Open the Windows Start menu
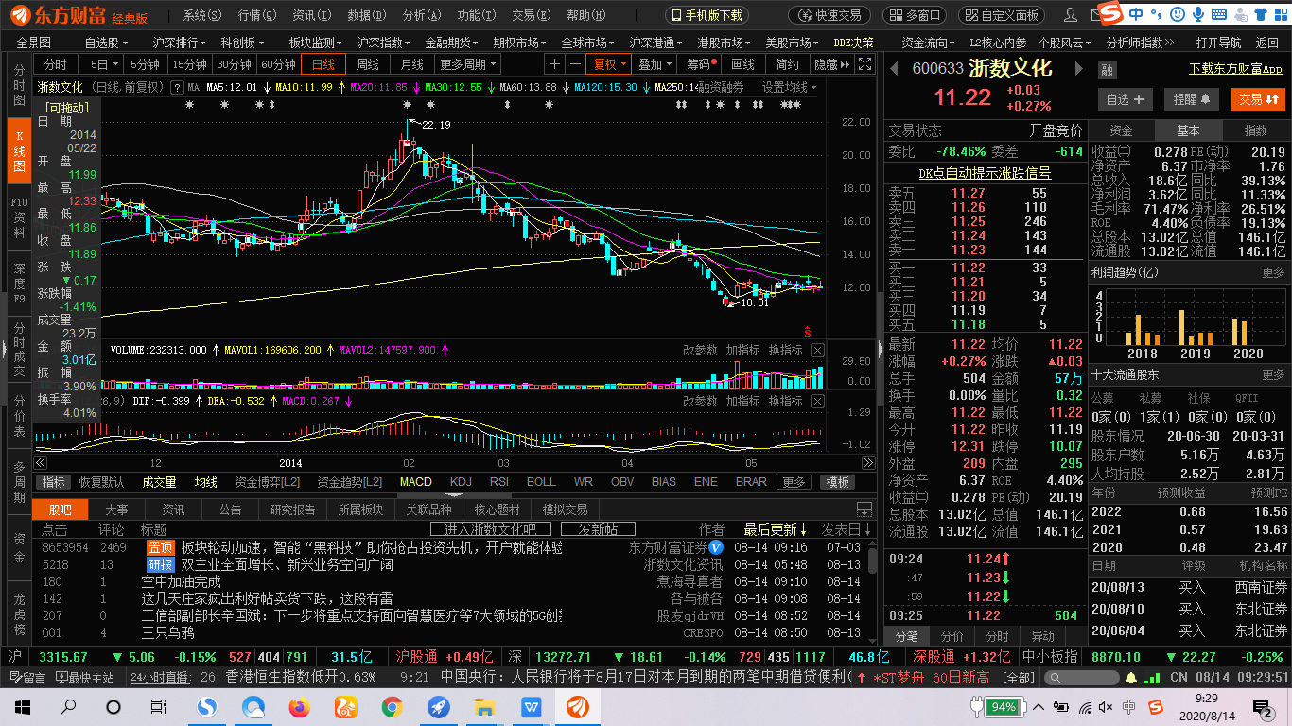The width and height of the screenshot is (1292, 726). 22,707
